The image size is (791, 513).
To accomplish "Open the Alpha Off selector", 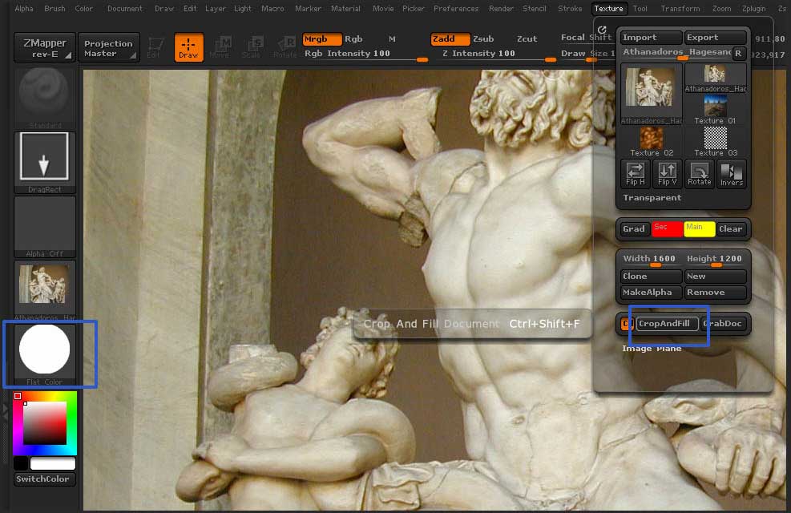I will tap(44, 224).
